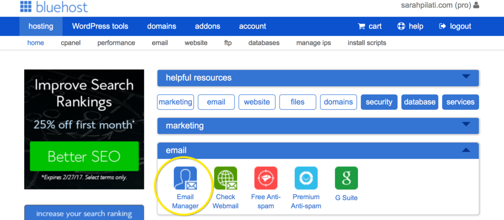Click the green Better SEO button

click(84, 157)
